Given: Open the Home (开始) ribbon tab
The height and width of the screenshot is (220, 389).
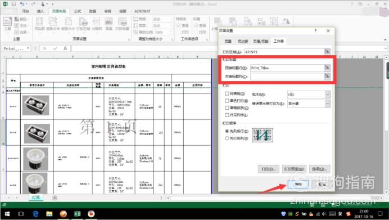Looking at the screenshot, I should tap(25, 11).
